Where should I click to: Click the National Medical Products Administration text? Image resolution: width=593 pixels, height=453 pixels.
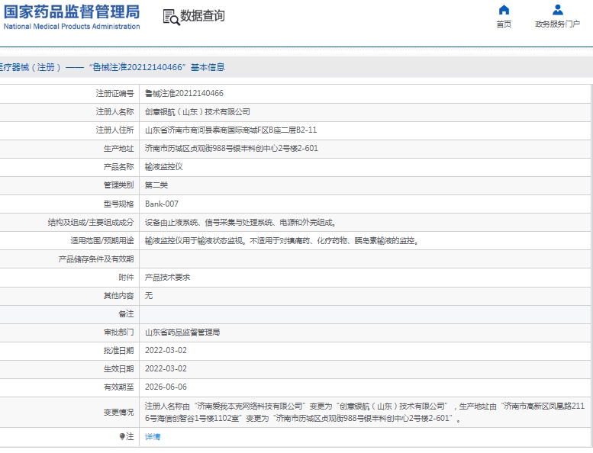coord(72,27)
